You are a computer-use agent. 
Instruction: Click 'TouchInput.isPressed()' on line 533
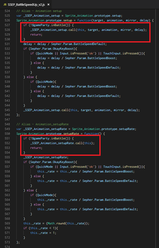click(x=122, y=54)
